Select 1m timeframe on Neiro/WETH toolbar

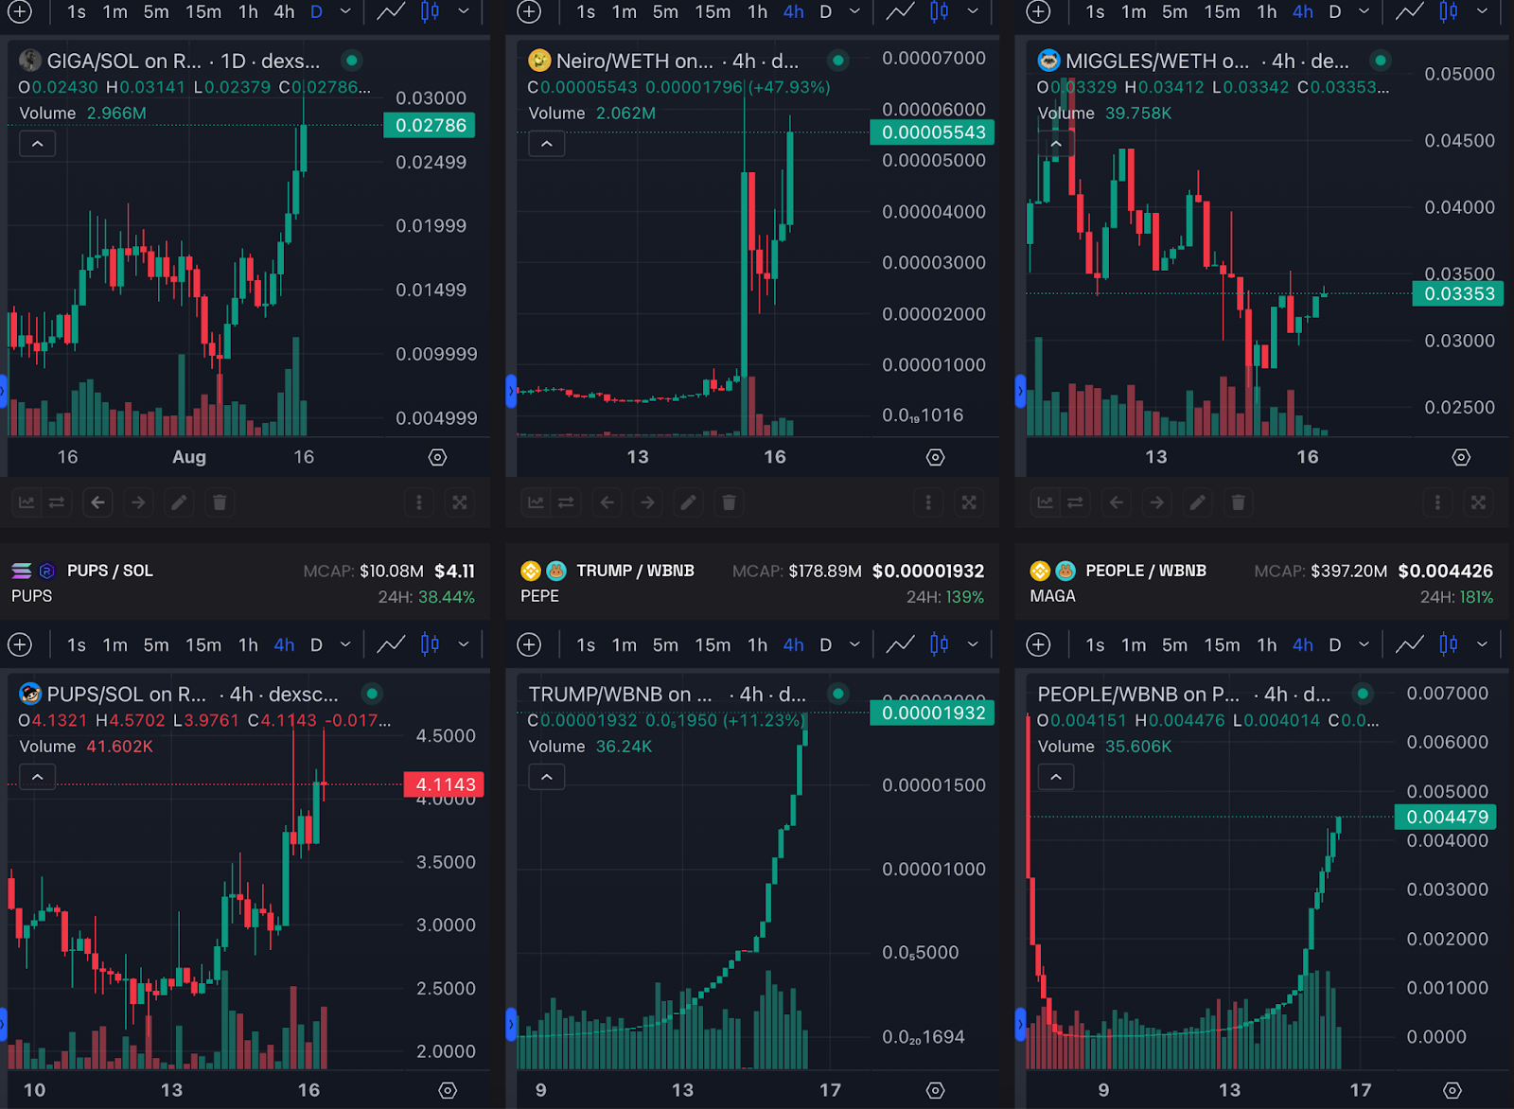point(625,11)
